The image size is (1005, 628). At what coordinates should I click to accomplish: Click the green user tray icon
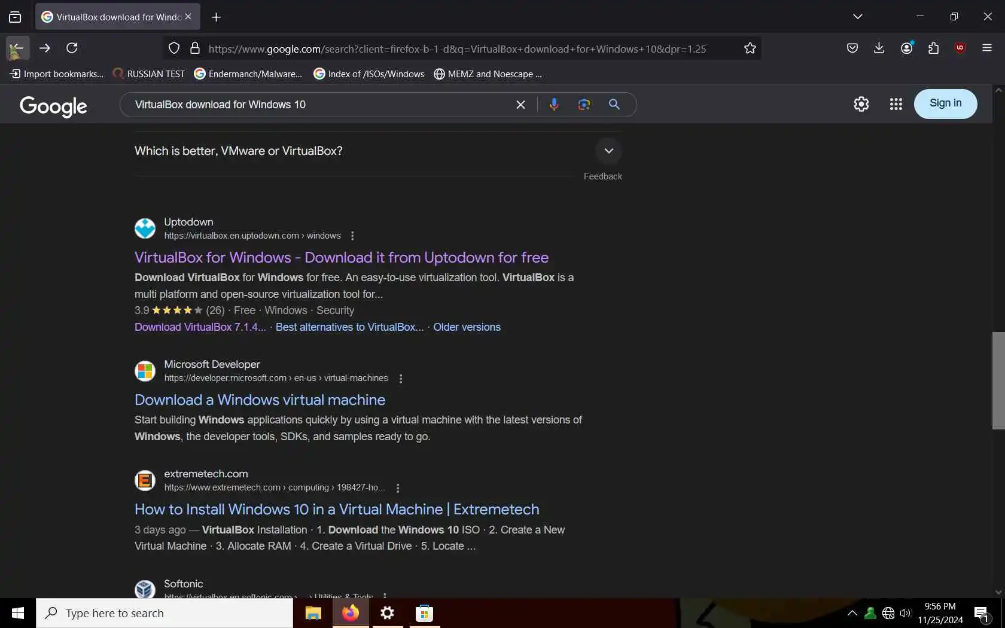coord(870,613)
